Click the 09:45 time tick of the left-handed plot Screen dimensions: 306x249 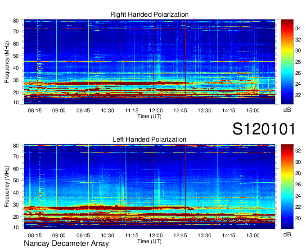(x=83, y=235)
